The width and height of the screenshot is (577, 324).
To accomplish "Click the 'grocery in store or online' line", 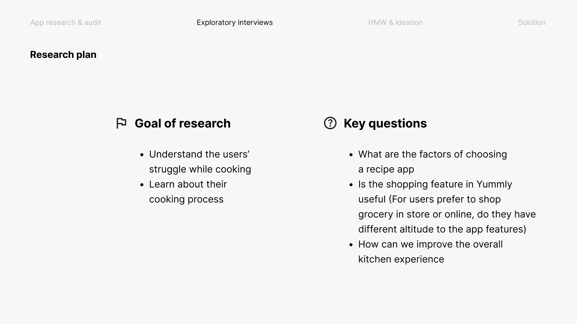I will pyautogui.click(x=447, y=214).
